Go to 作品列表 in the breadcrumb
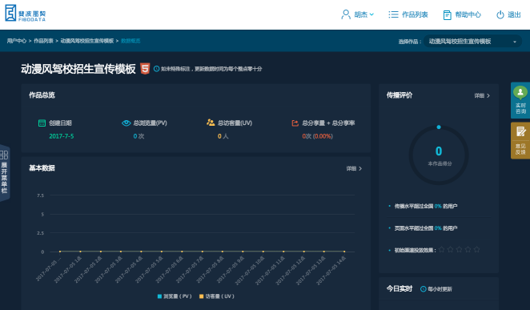The width and height of the screenshot is (530, 310). [43, 41]
